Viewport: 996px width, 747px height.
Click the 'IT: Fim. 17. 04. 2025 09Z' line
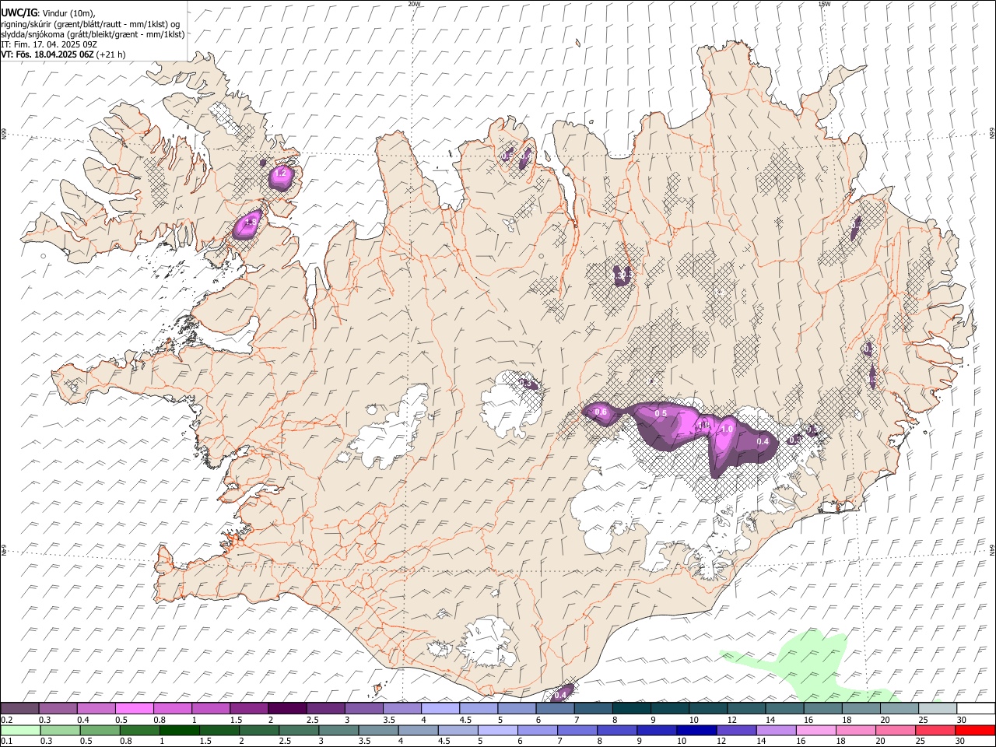(48, 44)
